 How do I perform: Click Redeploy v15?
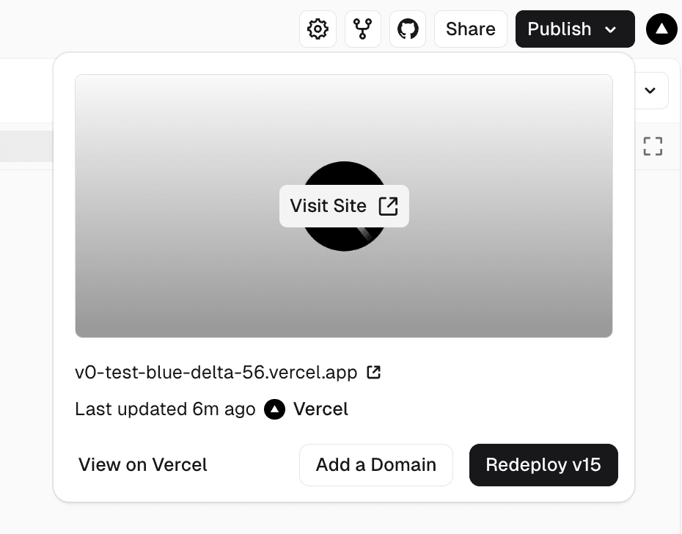coord(543,464)
